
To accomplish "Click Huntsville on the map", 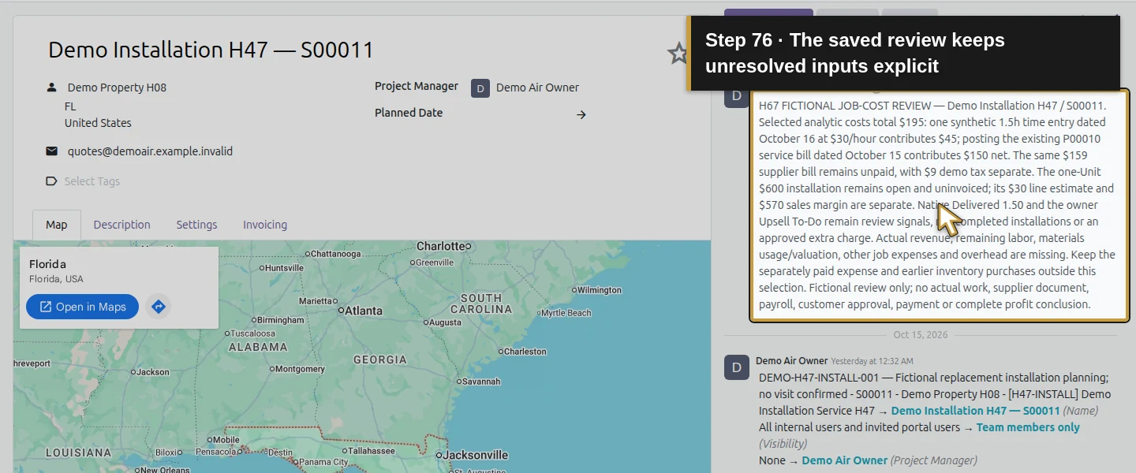I will click(281, 268).
